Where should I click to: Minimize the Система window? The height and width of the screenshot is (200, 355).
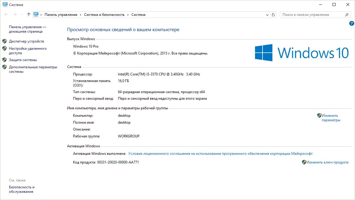point(320,4)
